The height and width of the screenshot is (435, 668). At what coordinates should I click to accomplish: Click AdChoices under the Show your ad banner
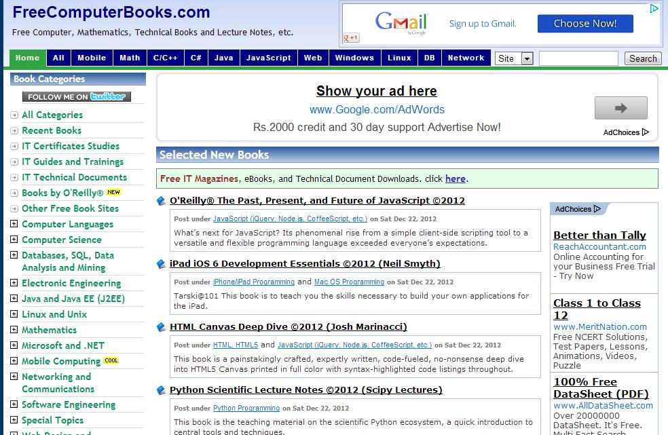click(x=626, y=132)
